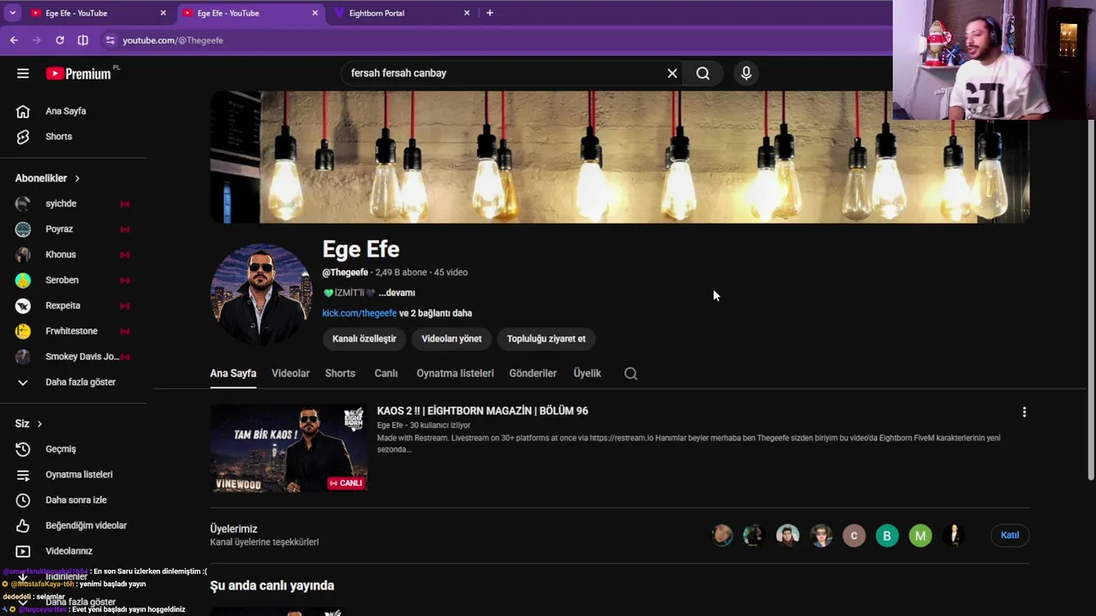Click the member avatar with letter C
1096x616 pixels.
[854, 536]
